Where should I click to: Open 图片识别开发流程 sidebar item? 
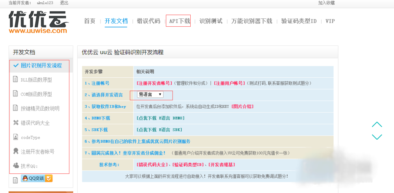click(41, 66)
